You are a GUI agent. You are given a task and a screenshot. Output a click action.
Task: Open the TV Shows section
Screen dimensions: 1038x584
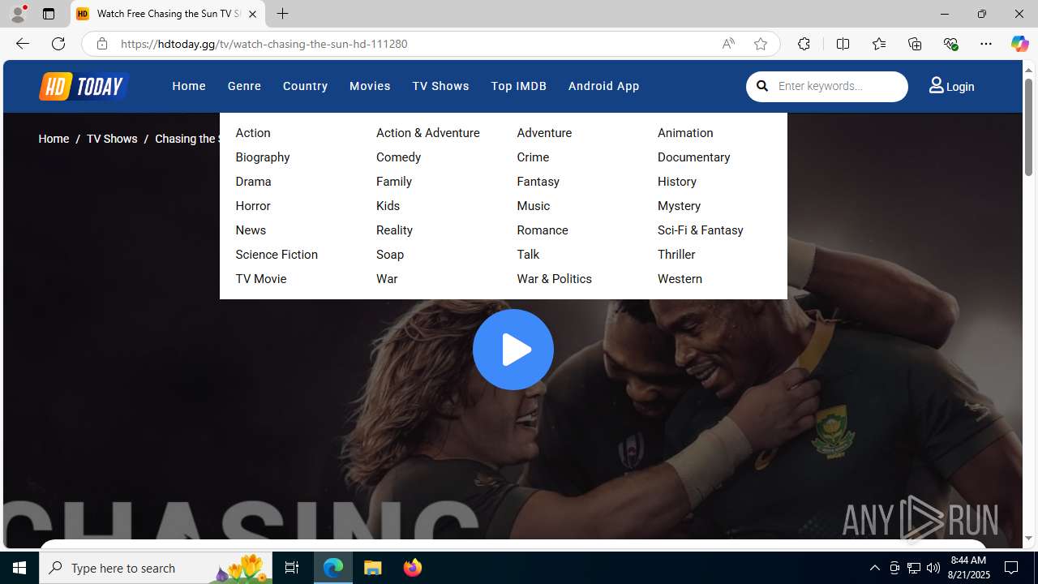click(440, 86)
